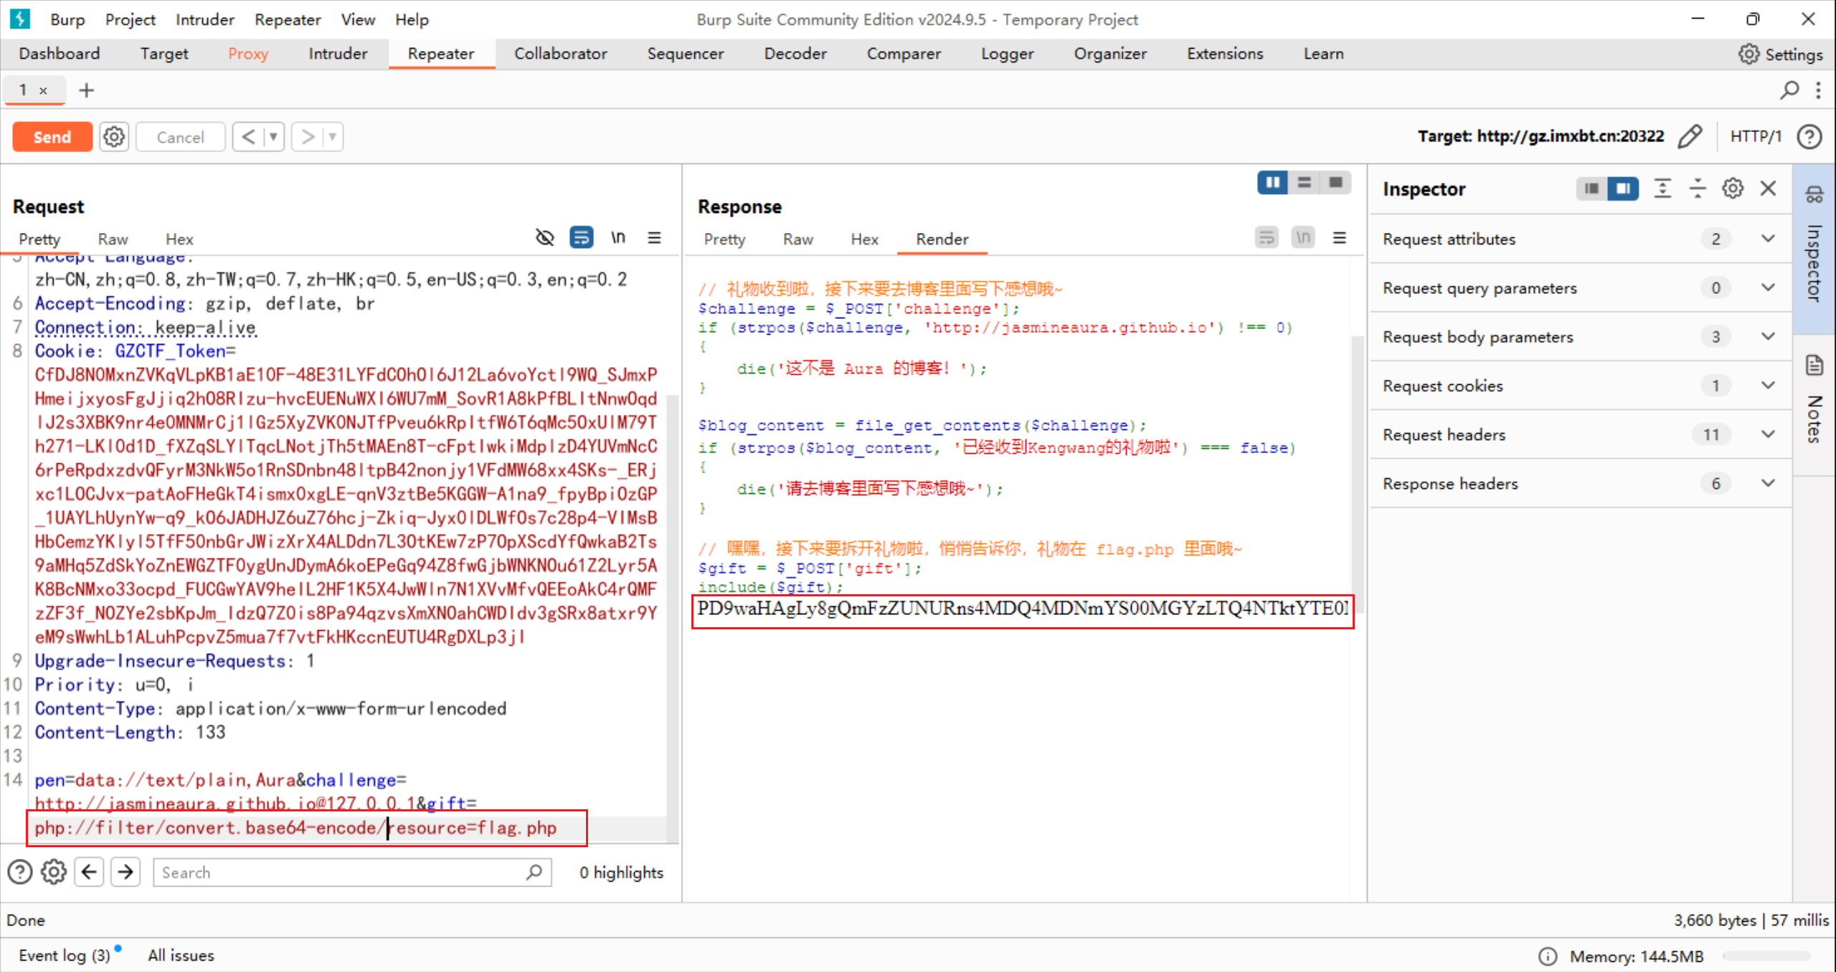Click the edit target pencil icon
Viewport: 1836px width, 972px height.
[x=1690, y=136]
